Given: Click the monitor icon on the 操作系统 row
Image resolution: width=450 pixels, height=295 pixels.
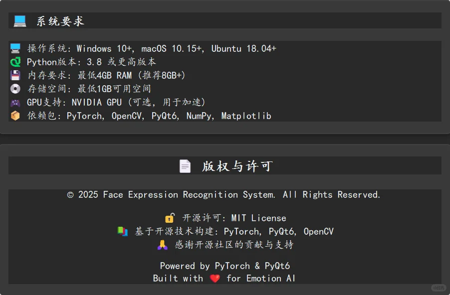Looking at the screenshot, I should (x=15, y=48).
